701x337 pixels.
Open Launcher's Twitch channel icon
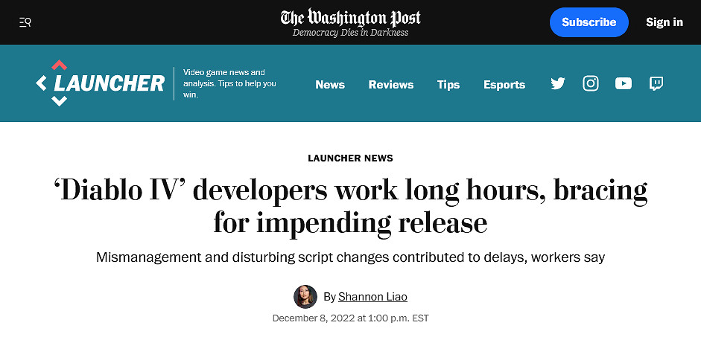(656, 83)
